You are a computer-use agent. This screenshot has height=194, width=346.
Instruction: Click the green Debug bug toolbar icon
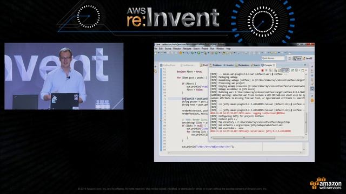pyautogui.click(x=192, y=53)
